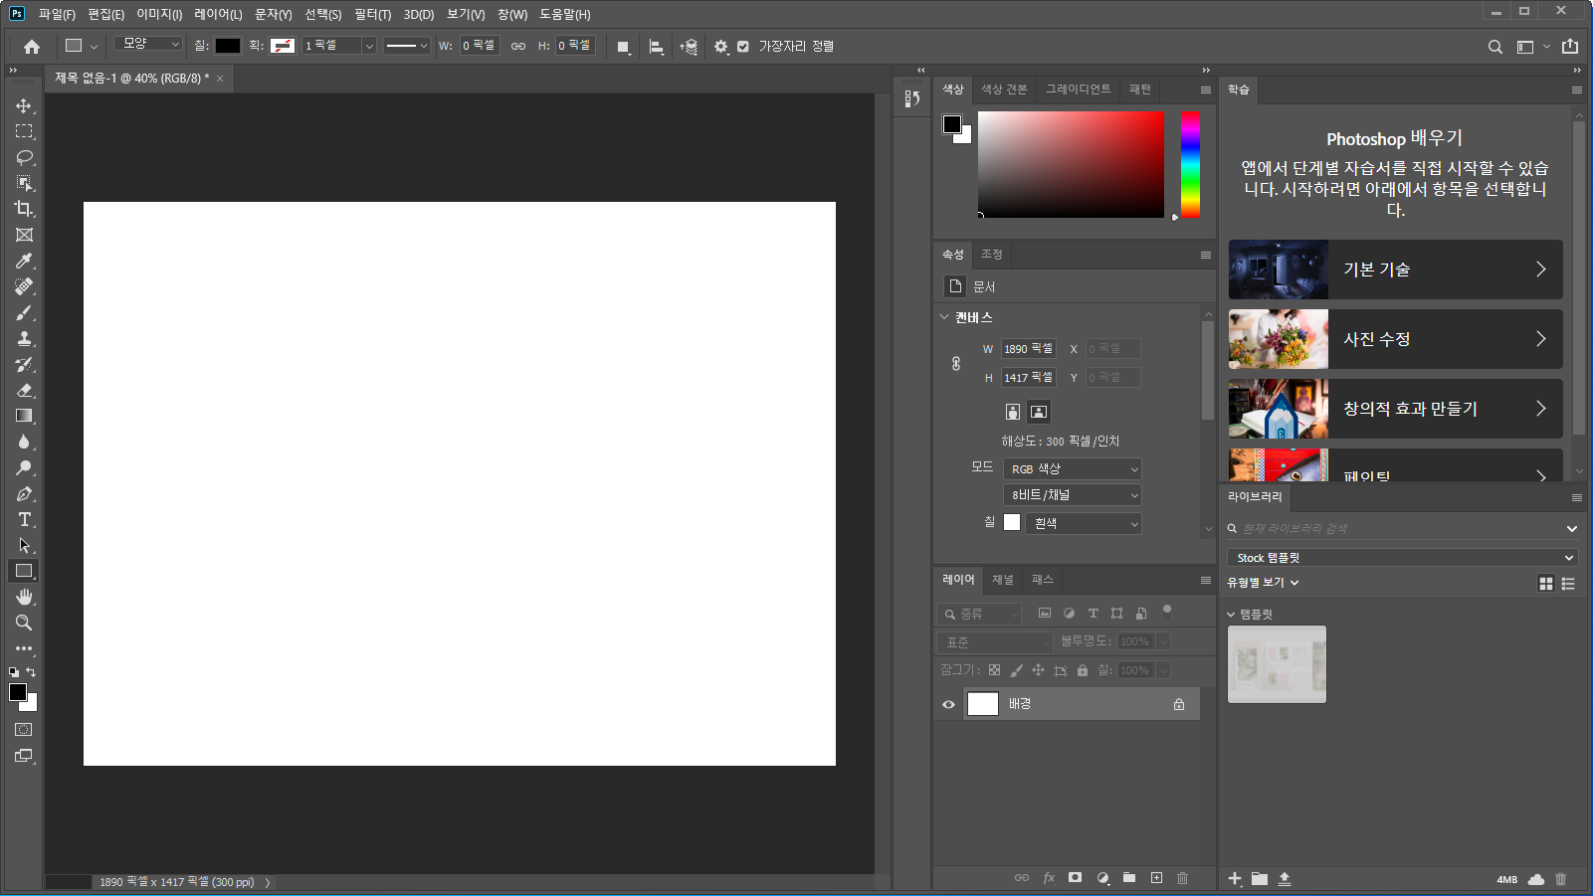Select the Move tool
Image resolution: width=1593 pixels, height=896 pixels.
(24, 105)
